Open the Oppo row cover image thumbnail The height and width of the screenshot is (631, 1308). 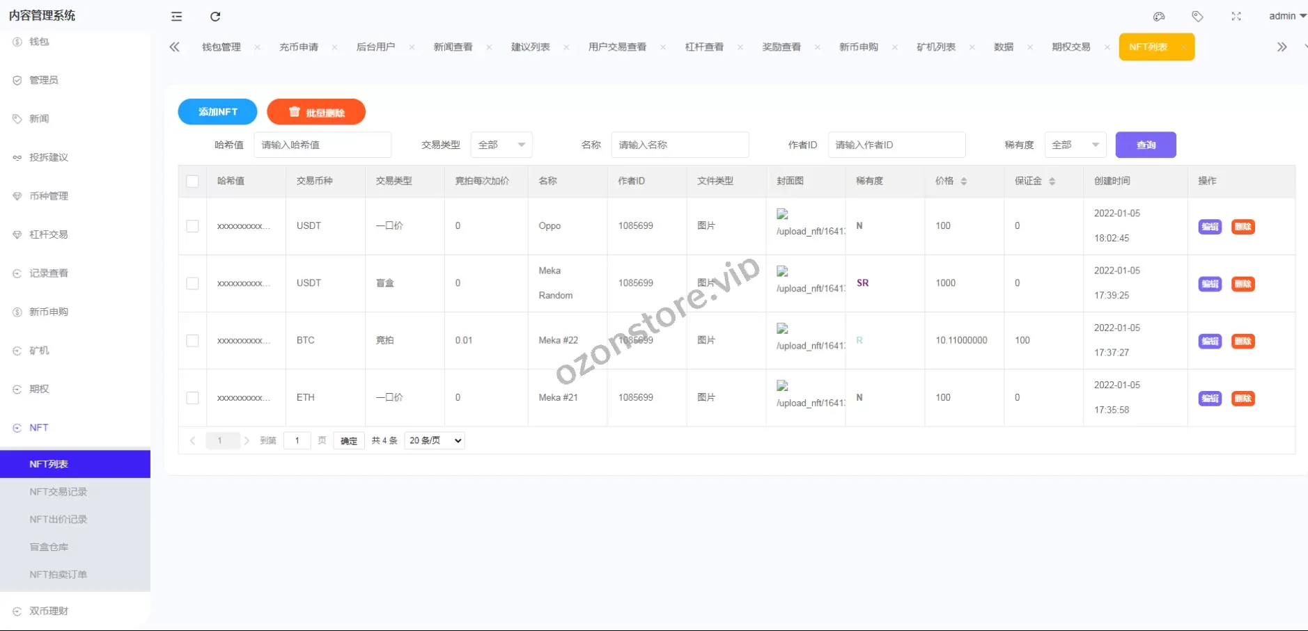click(783, 214)
